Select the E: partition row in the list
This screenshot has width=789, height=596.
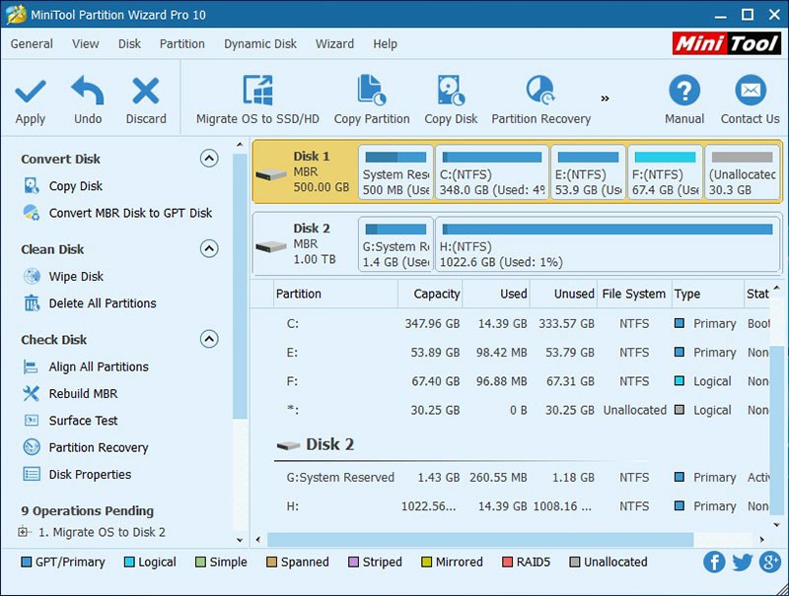click(x=510, y=353)
